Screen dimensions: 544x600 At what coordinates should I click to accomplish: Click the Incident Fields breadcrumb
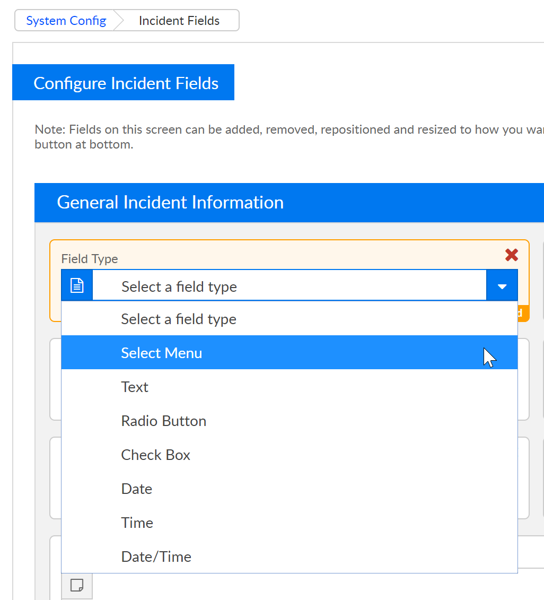[x=179, y=21]
